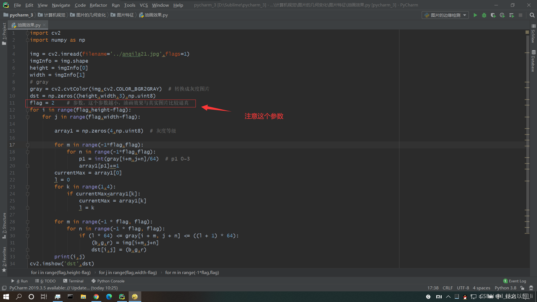Collapse the for m loop fold at line 17
The height and width of the screenshot is (302, 537).
tap(28, 145)
